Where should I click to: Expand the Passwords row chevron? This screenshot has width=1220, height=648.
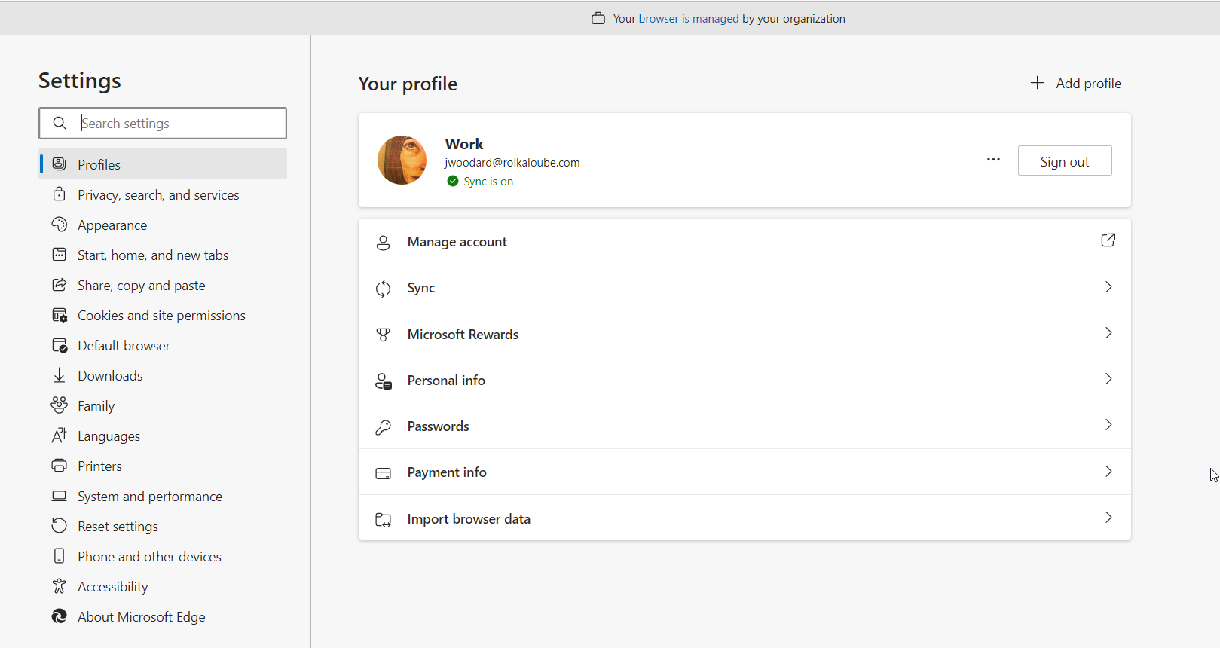click(1108, 425)
